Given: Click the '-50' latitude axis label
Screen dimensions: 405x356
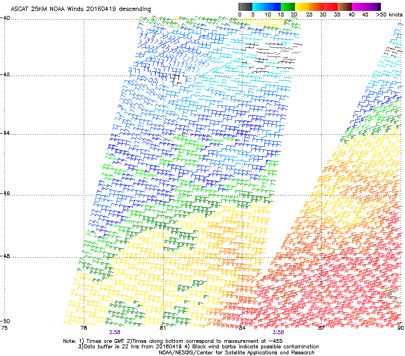Looking at the screenshot, I should pyautogui.click(x=5, y=321).
